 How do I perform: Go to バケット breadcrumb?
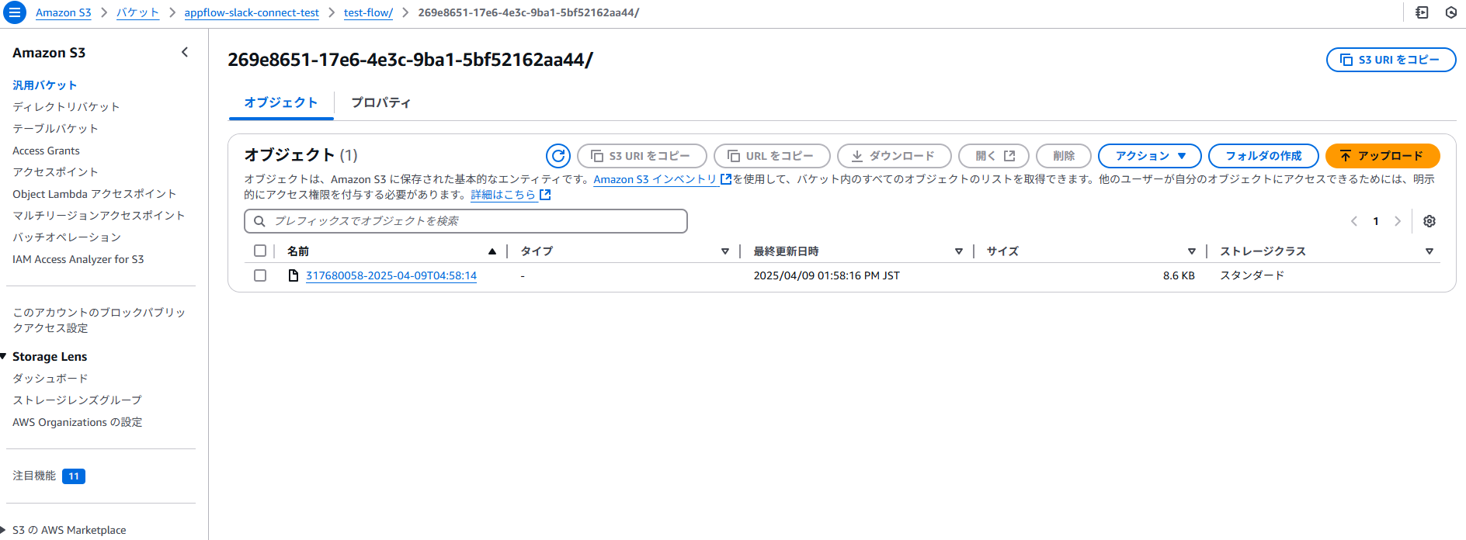(x=137, y=12)
